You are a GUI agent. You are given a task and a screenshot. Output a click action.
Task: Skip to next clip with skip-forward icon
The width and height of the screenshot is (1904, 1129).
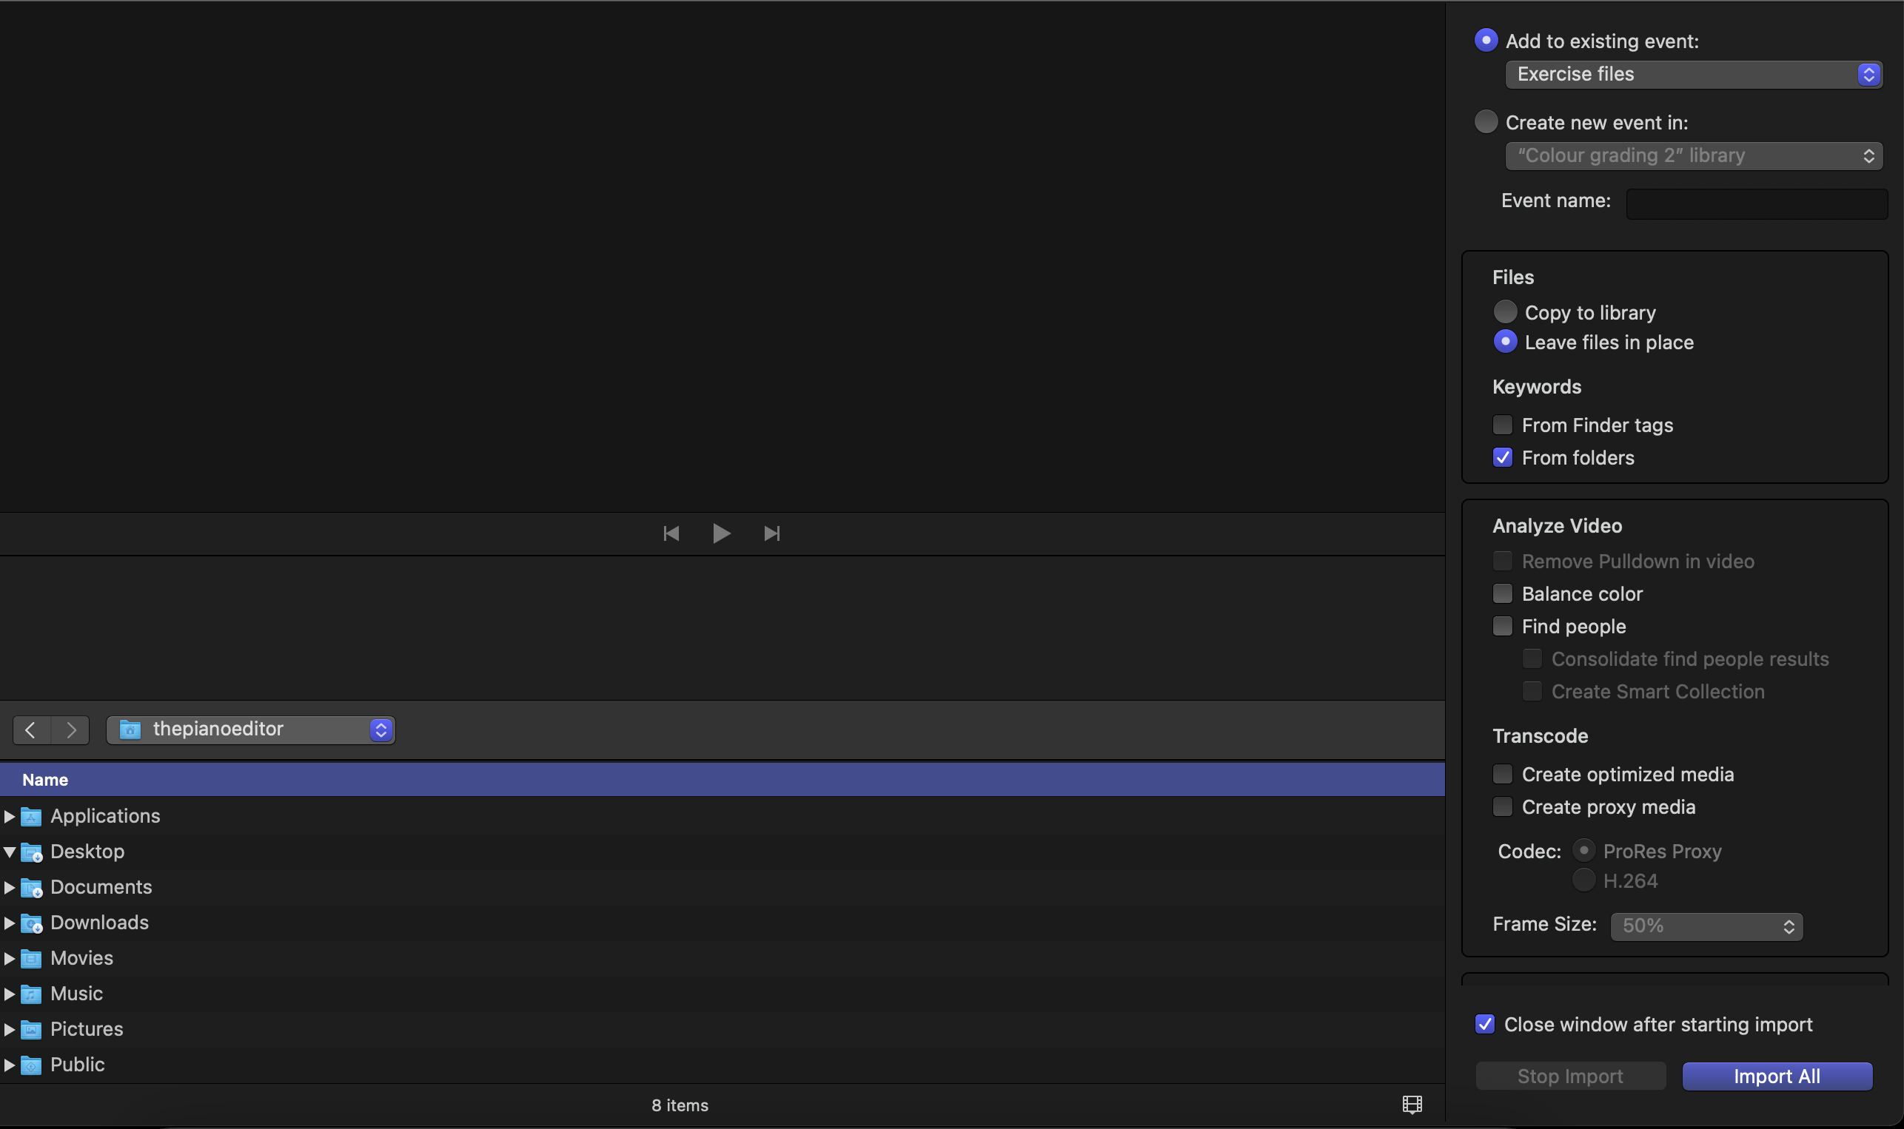(x=771, y=533)
